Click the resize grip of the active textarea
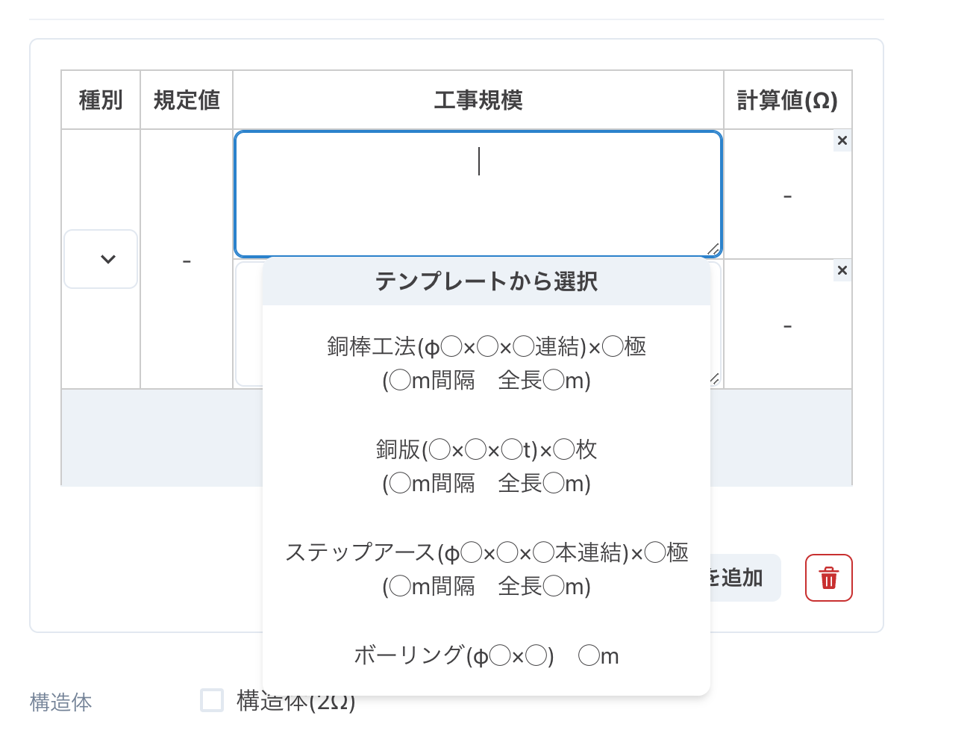Viewport: 976px width, 742px height. [713, 249]
